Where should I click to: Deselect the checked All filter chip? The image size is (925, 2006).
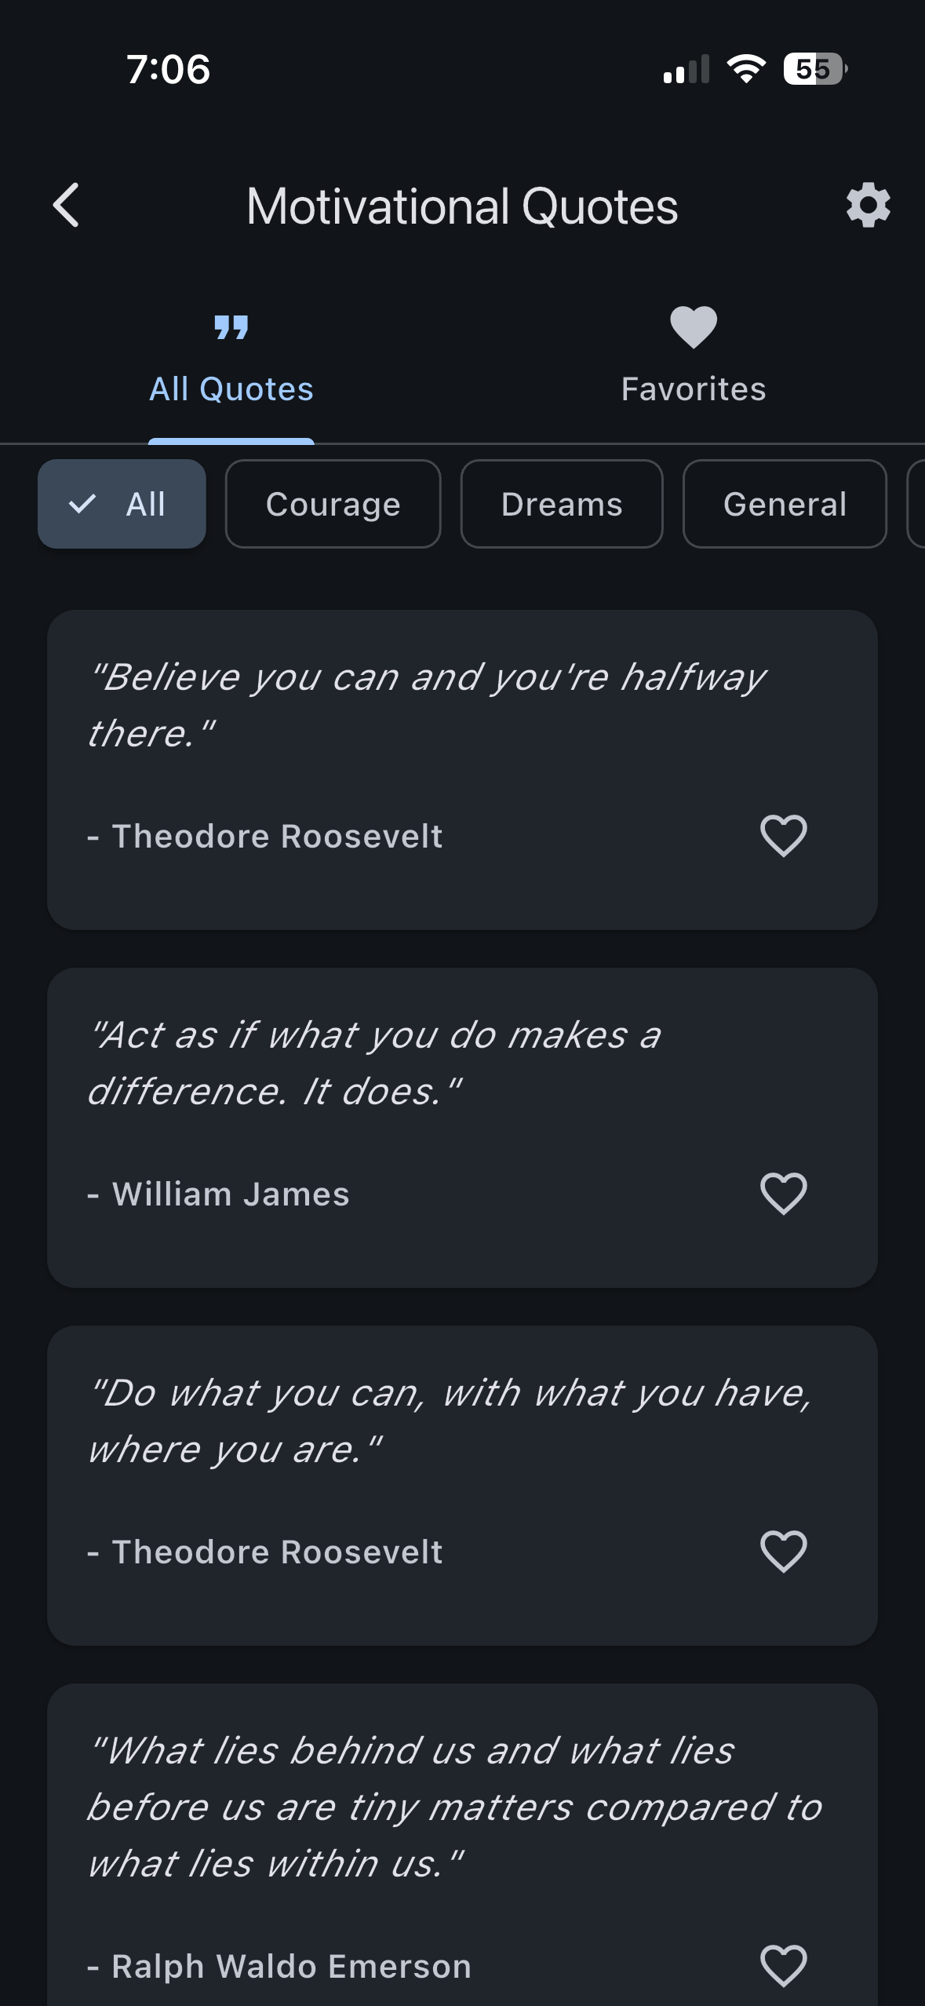pos(122,503)
